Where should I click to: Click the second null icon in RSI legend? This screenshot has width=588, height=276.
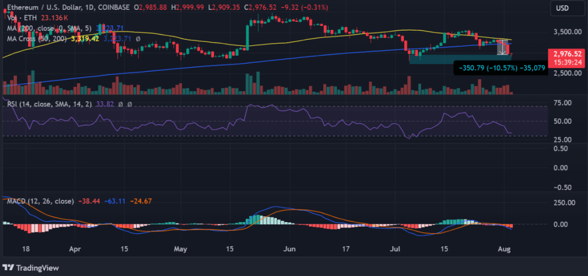pos(129,105)
